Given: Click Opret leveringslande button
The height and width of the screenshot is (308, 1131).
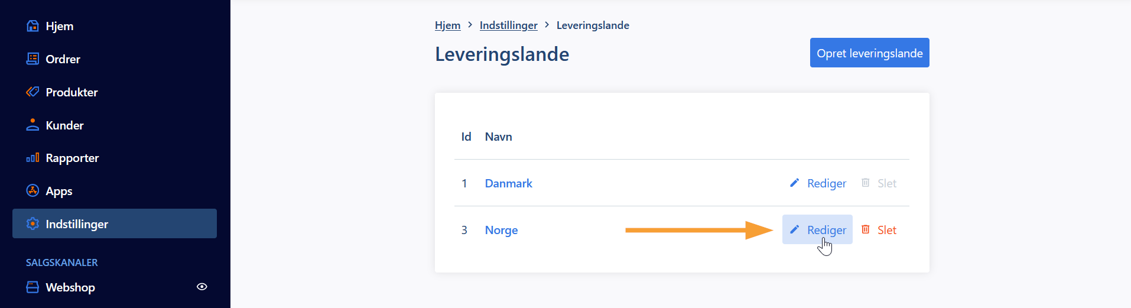Looking at the screenshot, I should pos(869,53).
